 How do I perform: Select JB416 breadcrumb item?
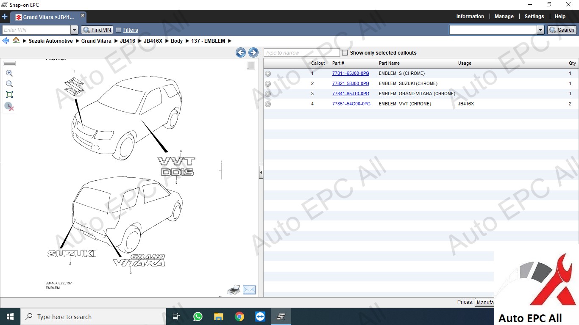click(128, 41)
